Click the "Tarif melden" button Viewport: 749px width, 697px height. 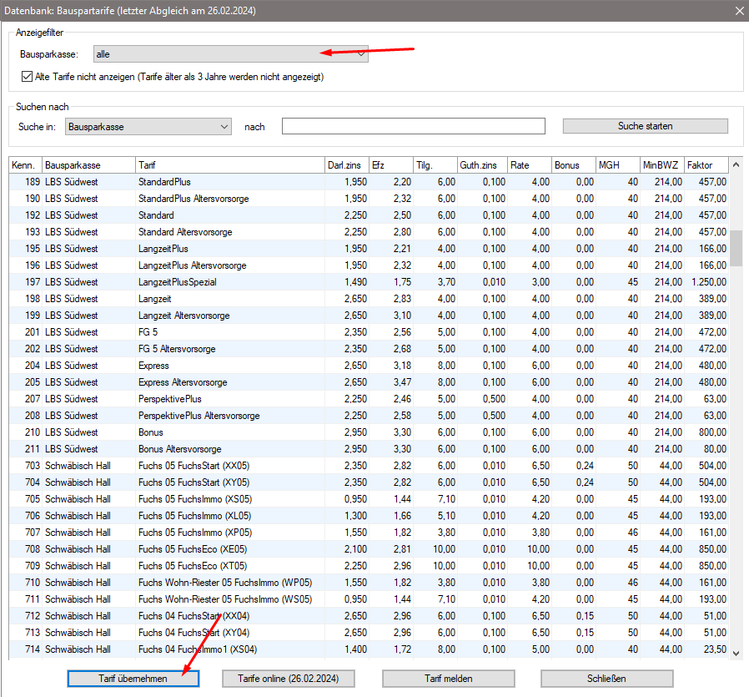pyautogui.click(x=449, y=679)
